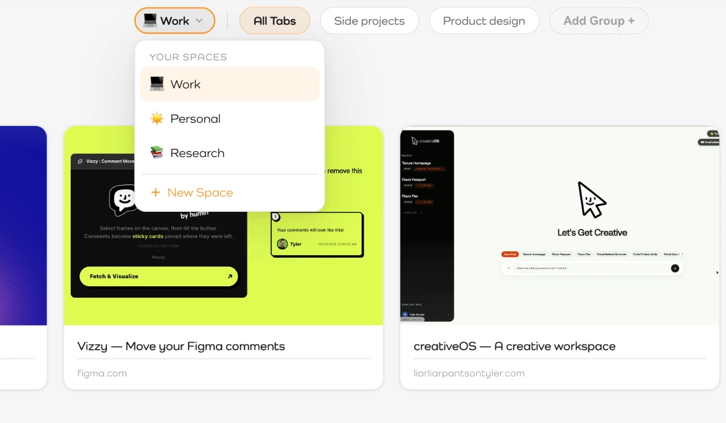Select the Research space

click(x=230, y=153)
